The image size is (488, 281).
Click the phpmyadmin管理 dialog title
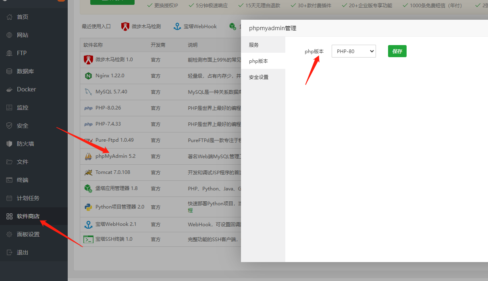[272, 28]
